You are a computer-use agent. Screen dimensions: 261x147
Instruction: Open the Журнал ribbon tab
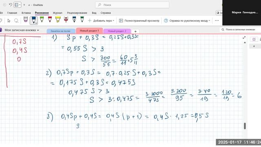[58, 13]
